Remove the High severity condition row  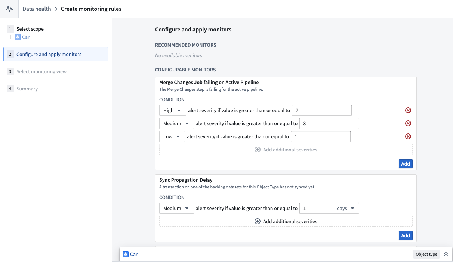pyautogui.click(x=408, y=110)
